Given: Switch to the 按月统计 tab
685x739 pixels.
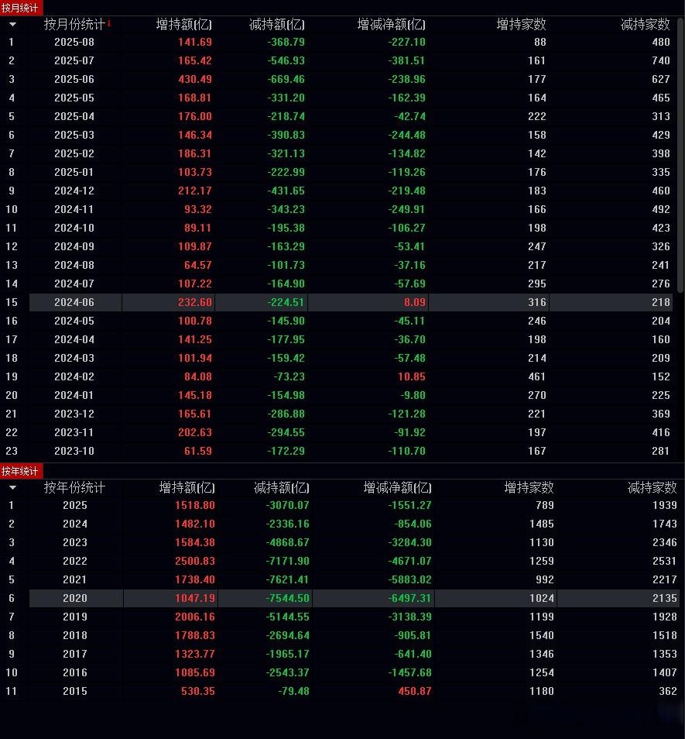Looking at the screenshot, I should tap(21, 8).
